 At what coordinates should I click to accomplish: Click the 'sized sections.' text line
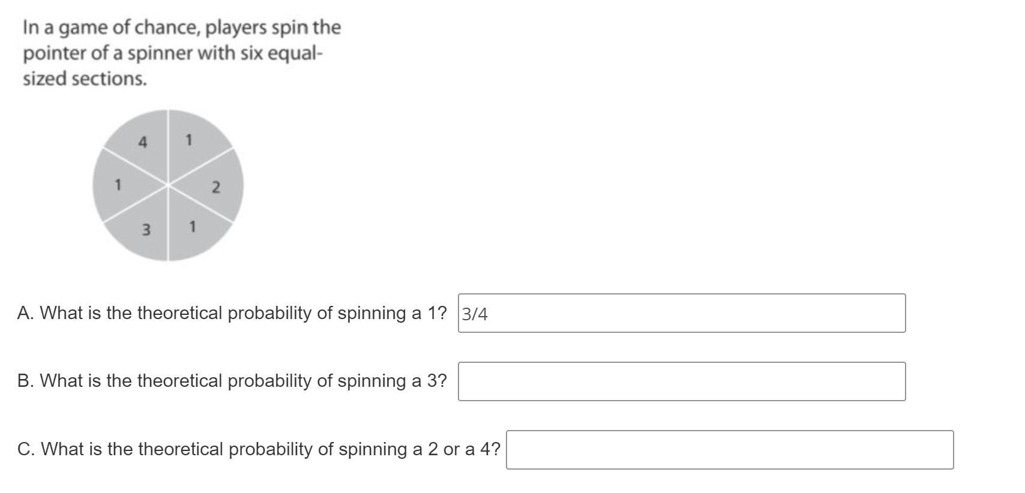(85, 79)
